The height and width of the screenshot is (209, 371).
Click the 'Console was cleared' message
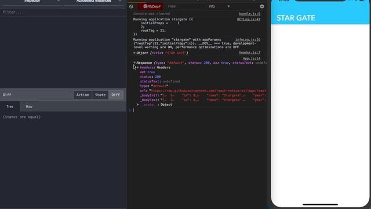[x=151, y=14]
